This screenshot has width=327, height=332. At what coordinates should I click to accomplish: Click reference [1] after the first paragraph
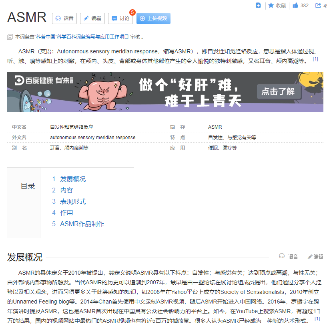pos(316,59)
